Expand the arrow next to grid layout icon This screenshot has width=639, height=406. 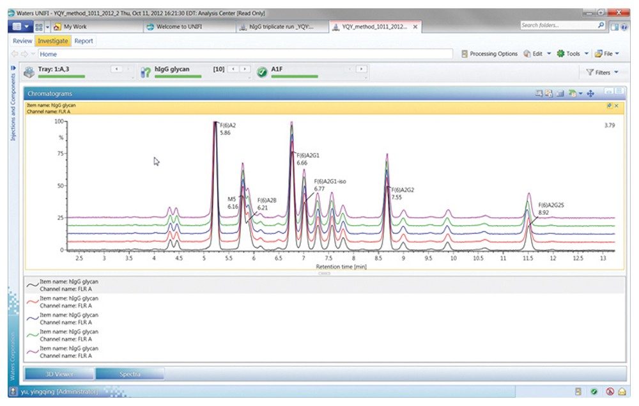coord(47,27)
